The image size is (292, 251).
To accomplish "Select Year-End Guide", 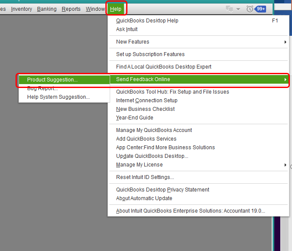I will [x=199, y=117].
